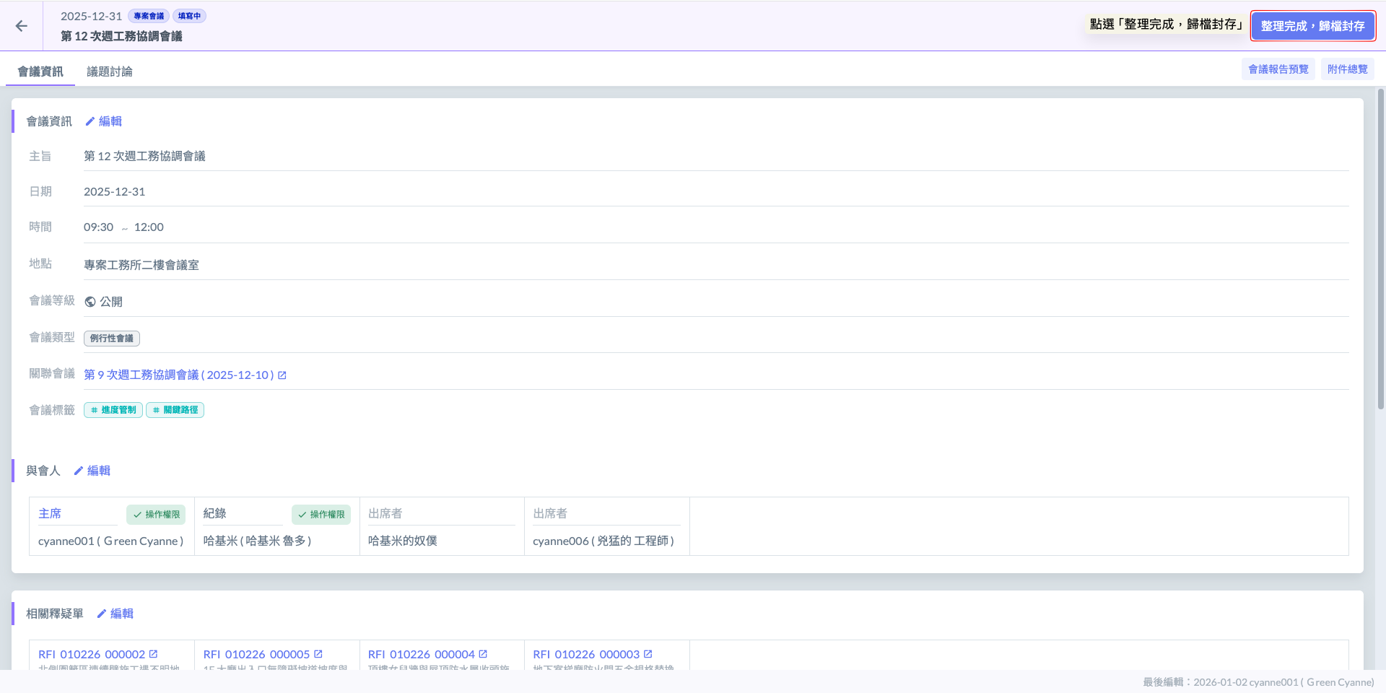1386x693 pixels.
Task: Toggle 操作權限 badge for 主席
Action: pyautogui.click(x=156, y=515)
